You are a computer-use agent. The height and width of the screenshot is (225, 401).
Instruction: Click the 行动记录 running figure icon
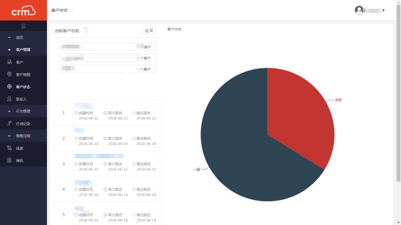[x=9, y=124]
